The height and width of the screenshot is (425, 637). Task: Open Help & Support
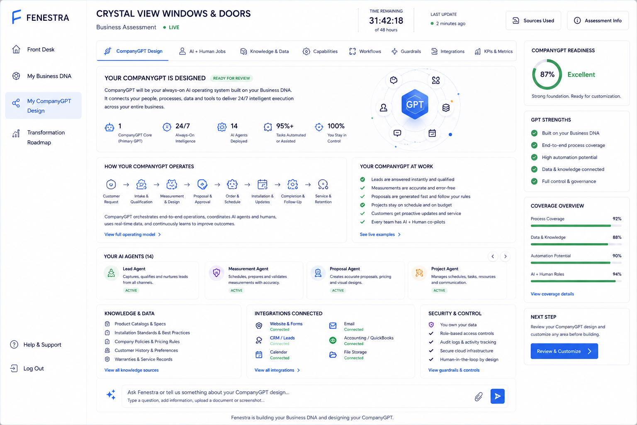point(36,344)
